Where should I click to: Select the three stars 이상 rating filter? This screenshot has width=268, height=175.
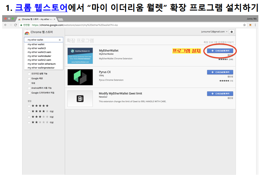point(29,117)
